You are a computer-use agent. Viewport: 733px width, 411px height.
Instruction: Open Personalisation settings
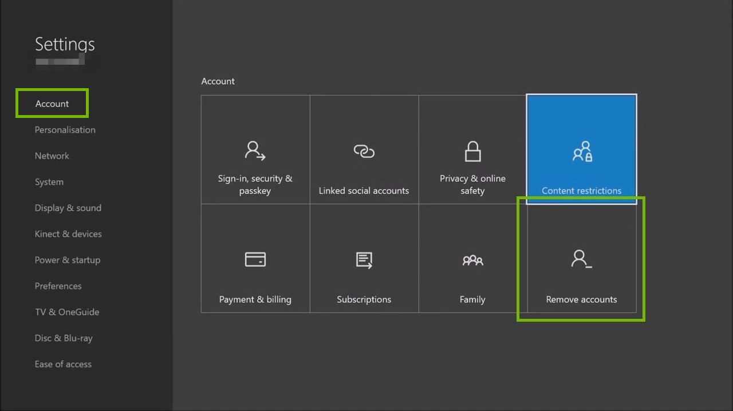65,129
